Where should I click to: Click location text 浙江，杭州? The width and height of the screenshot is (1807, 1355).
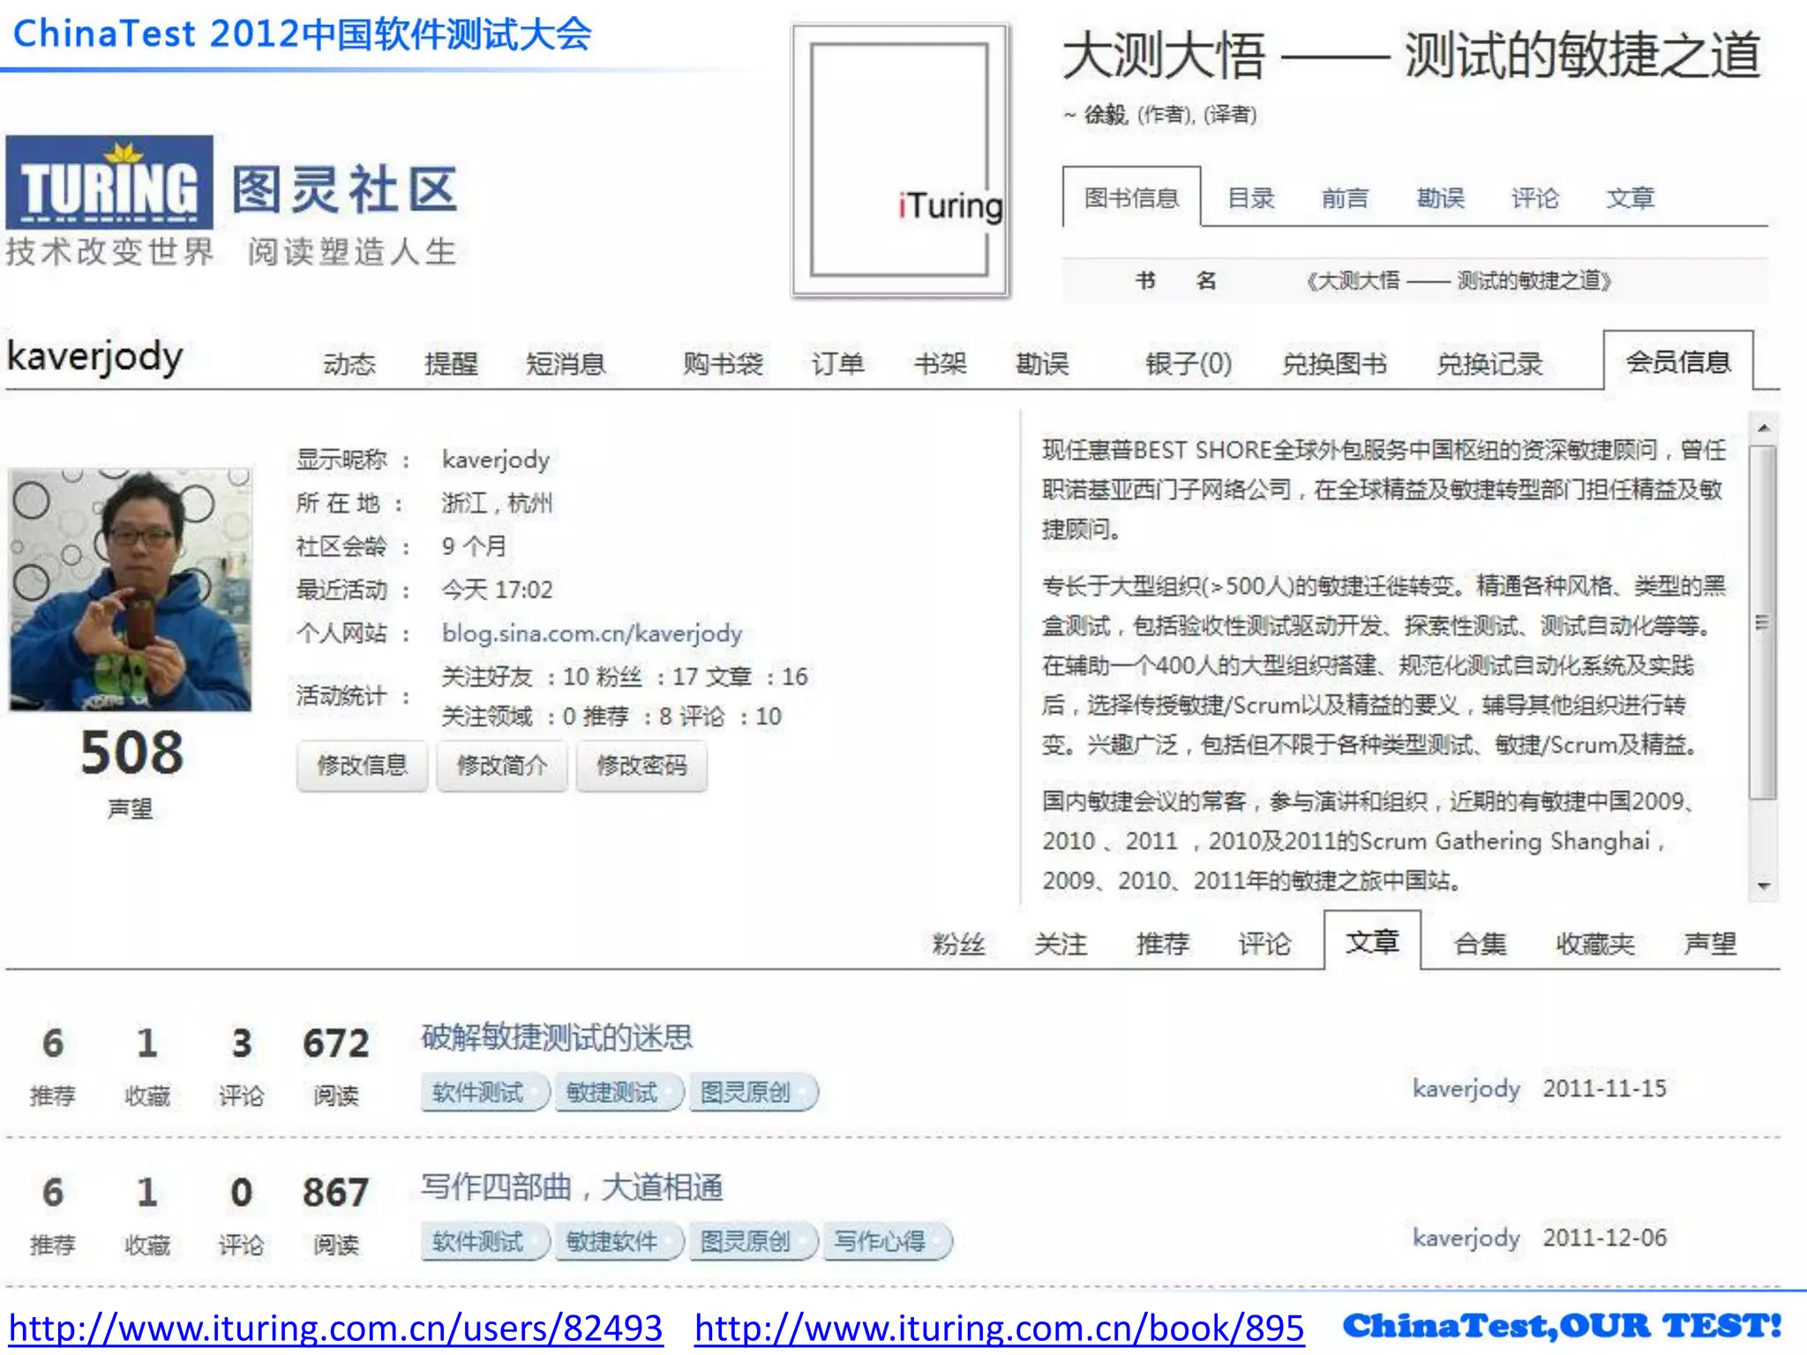497,503
